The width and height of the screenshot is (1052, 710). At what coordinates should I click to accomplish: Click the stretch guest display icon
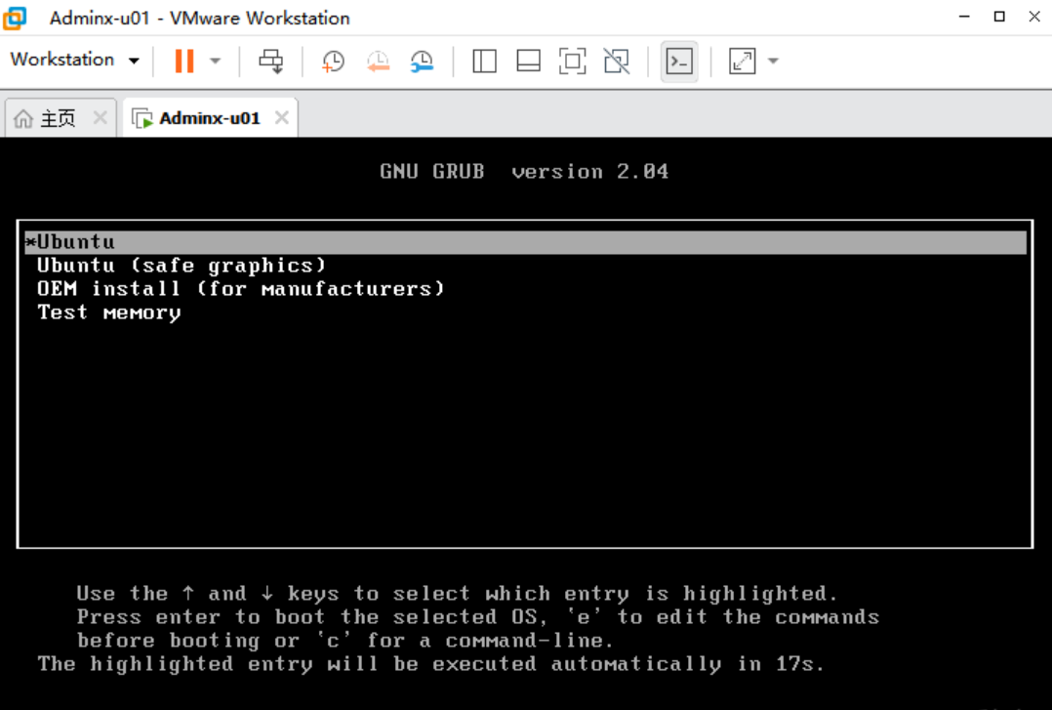point(742,62)
